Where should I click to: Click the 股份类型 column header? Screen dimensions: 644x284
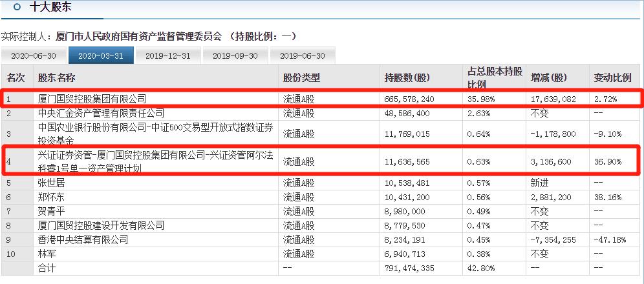pyautogui.click(x=301, y=78)
